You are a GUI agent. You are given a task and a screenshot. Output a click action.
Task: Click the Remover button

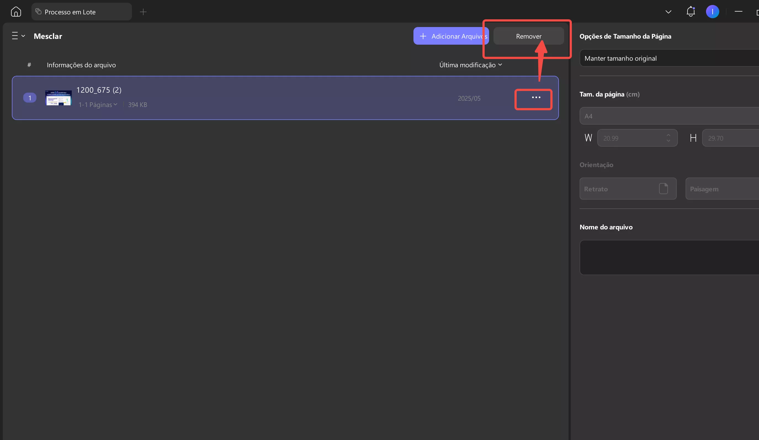point(528,36)
